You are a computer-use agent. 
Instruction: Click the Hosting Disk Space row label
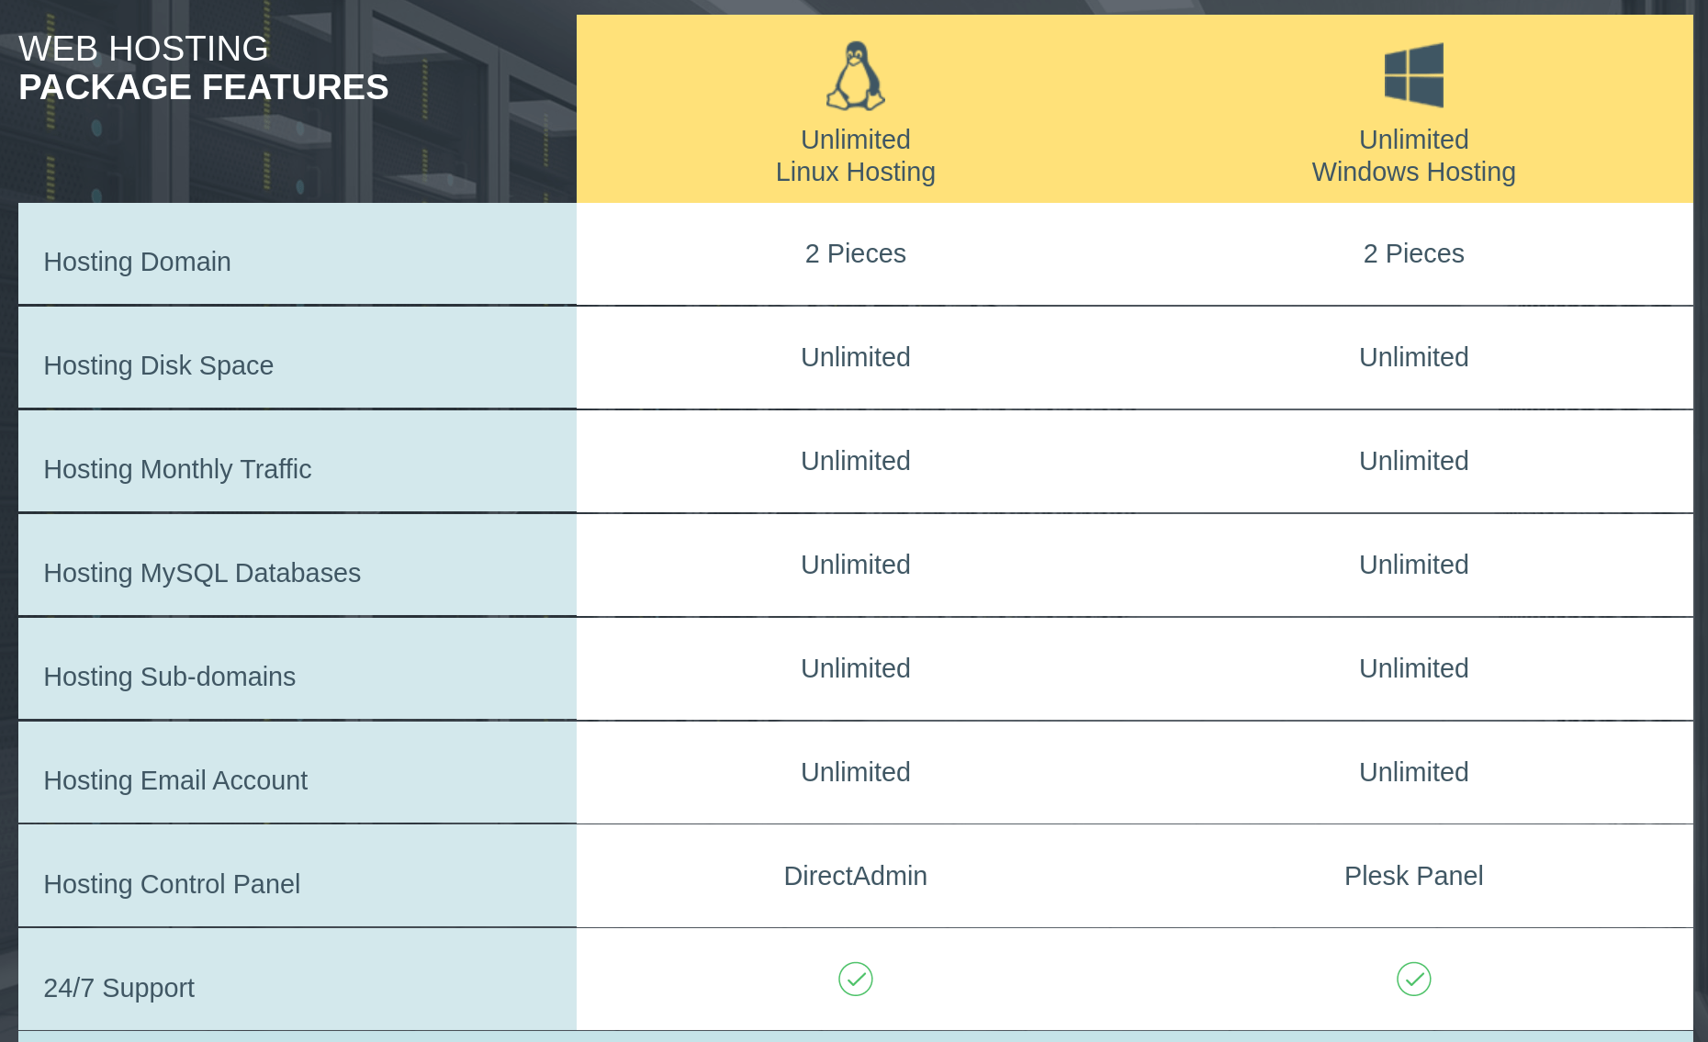(158, 365)
